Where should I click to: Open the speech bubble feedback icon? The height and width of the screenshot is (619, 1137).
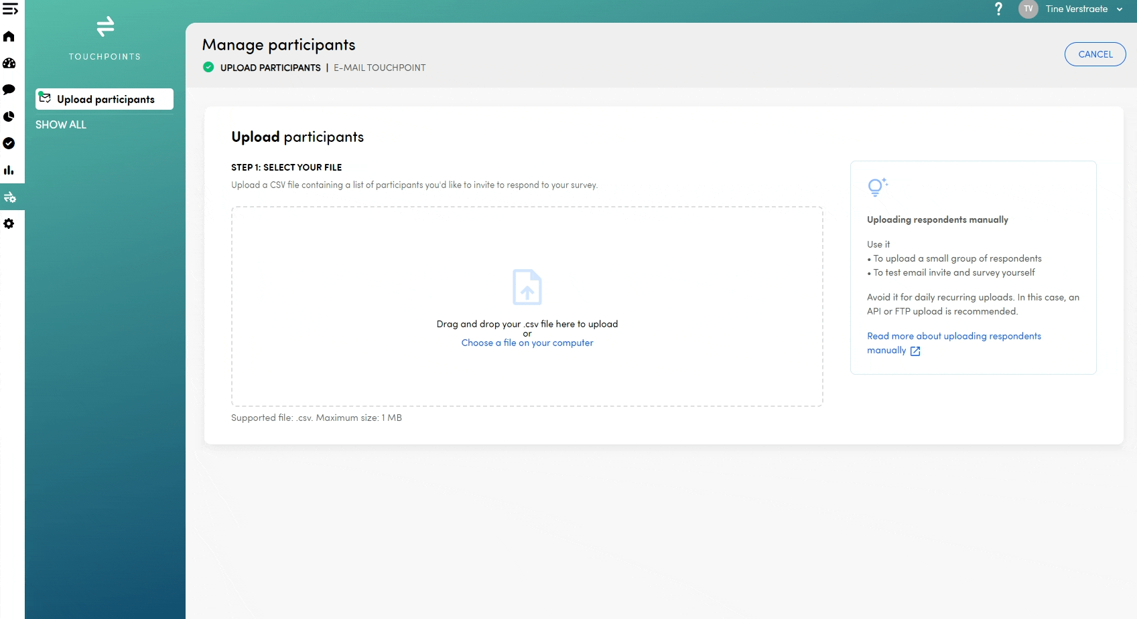tap(9, 90)
